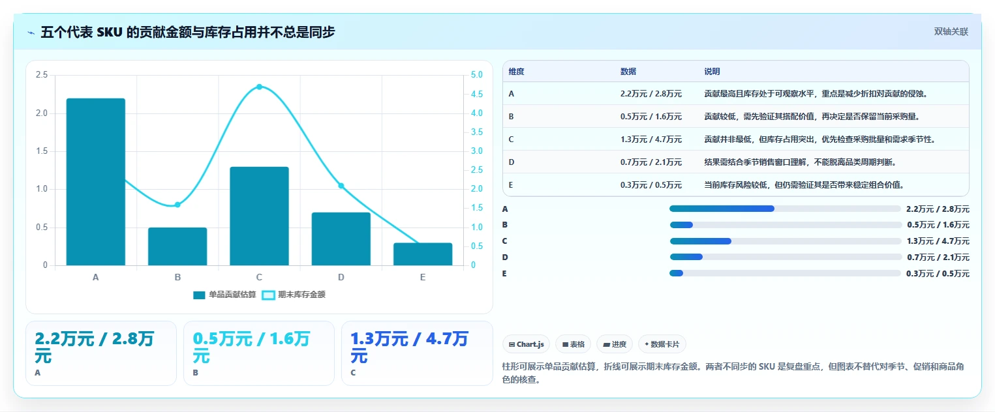Click the 数据 column header
The height and width of the screenshot is (412, 995).
[628, 72]
